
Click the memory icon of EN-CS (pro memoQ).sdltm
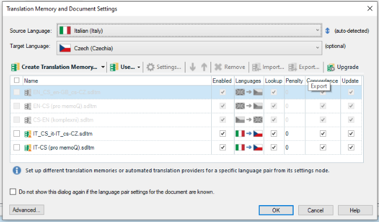28,106
